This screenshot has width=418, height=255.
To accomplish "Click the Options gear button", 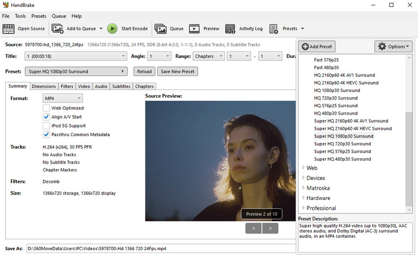I will tap(393, 47).
